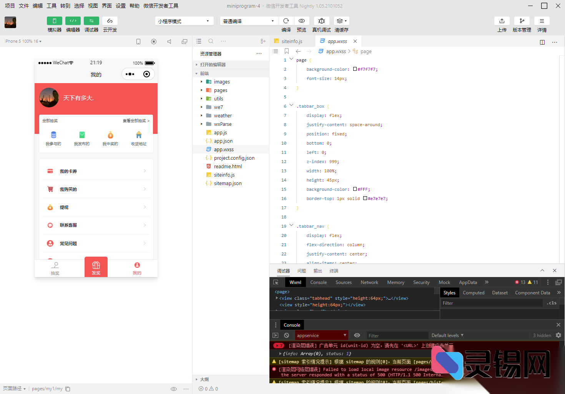Toggle the editor panel button

[x=73, y=21]
